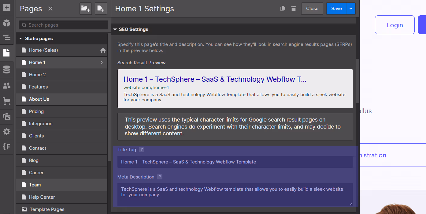
Task: Open the Save button dropdown arrow
Action: [350, 9]
